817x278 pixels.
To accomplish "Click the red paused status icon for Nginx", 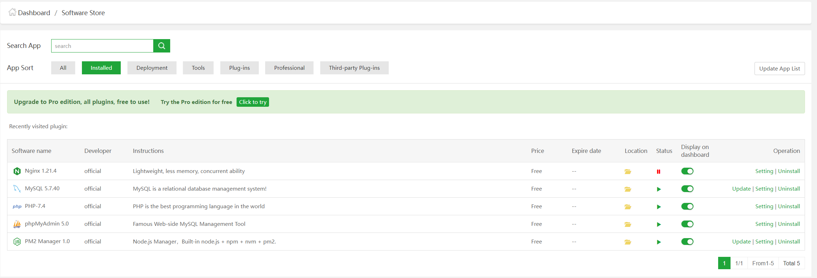I will tap(658, 172).
